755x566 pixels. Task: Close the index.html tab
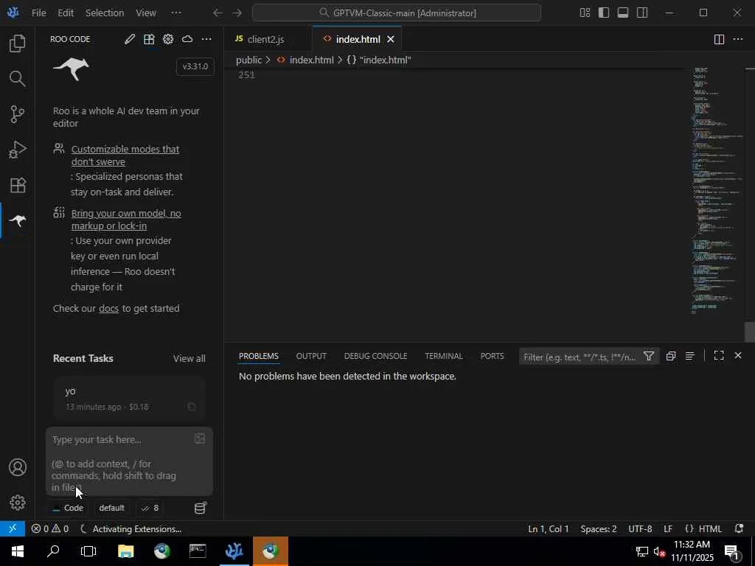coord(391,40)
